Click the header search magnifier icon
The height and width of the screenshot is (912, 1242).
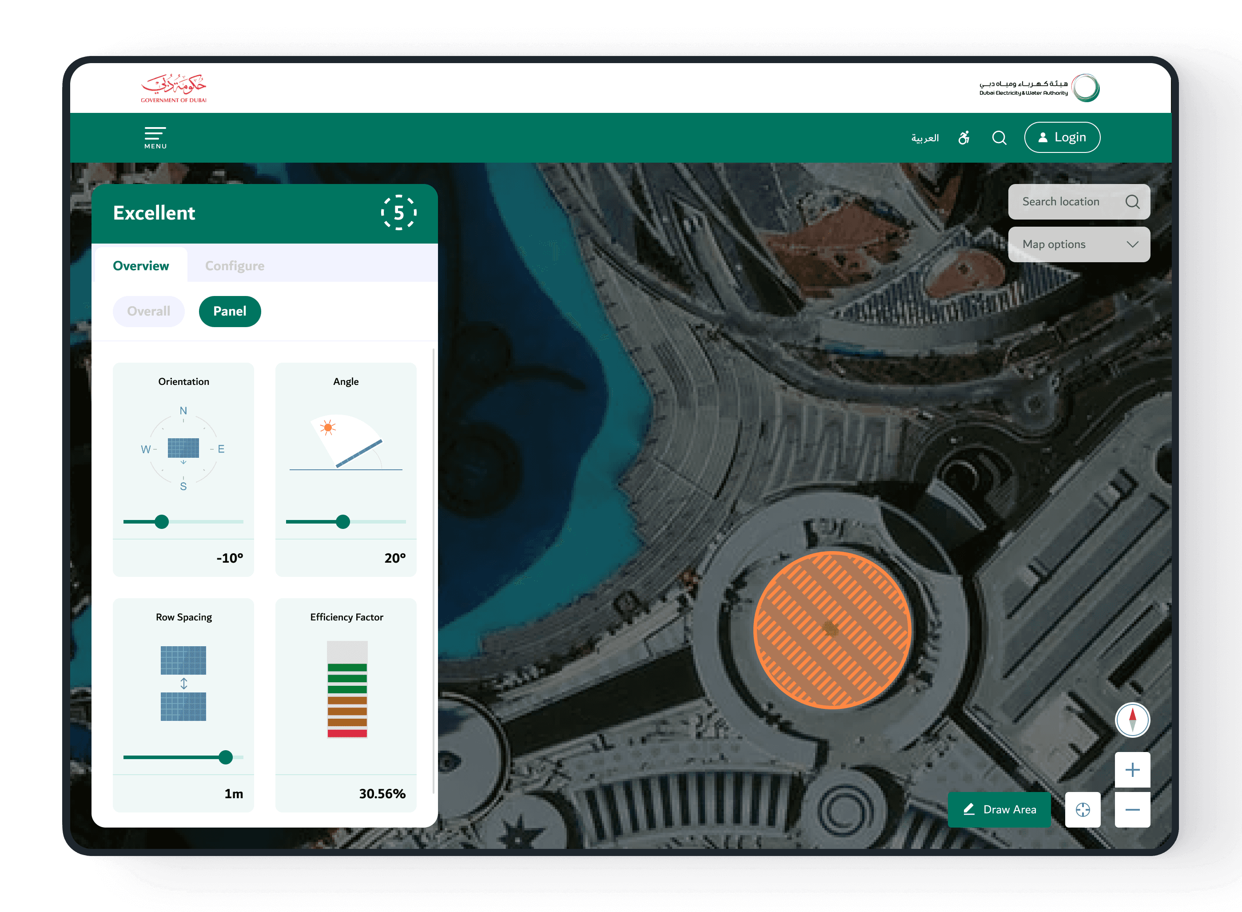(999, 137)
